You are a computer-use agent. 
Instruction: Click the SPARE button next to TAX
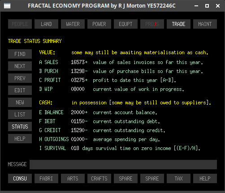click(152, 179)
